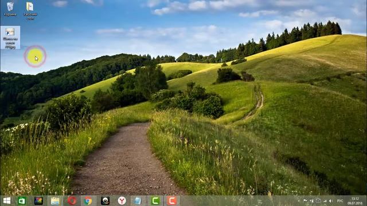The width and height of the screenshot is (367, 206).
Task: Open the blue notebook app in taskbar
Action: point(138,201)
